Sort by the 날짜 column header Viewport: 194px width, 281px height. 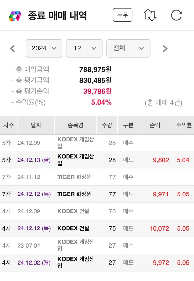click(x=36, y=125)
